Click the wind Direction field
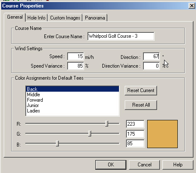Image resolution: width=196 pixels, height=173 pixels. point(151,56)
